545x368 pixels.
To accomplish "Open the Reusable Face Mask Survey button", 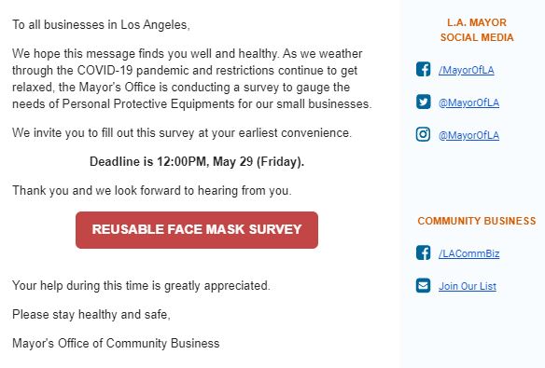I will tap(197, 230).
